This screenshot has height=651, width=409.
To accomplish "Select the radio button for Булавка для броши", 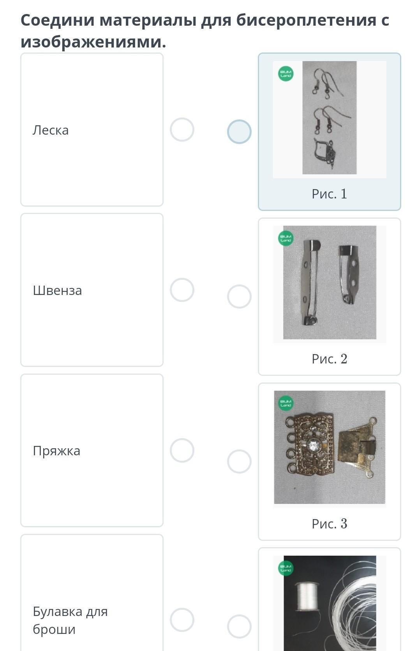I will (182, 619).
